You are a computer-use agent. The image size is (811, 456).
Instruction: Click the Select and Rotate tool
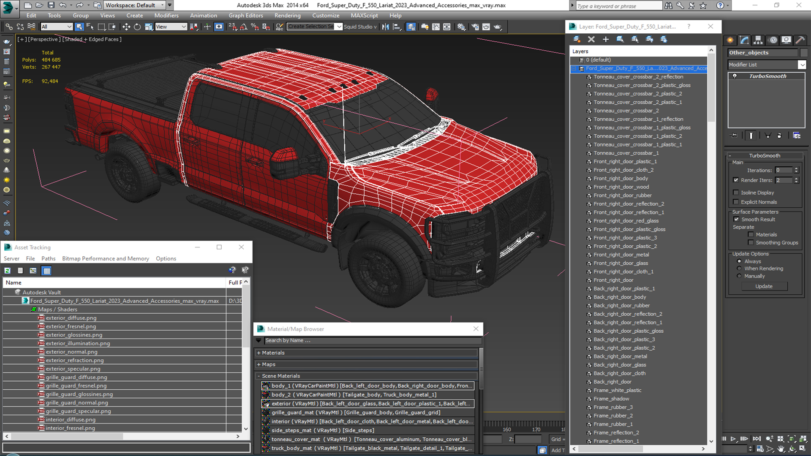137,27
